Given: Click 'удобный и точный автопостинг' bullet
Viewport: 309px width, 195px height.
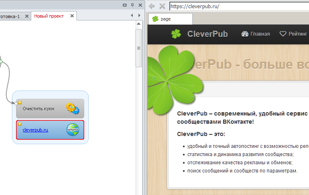Looking at the screenshot, I should 248,146.
